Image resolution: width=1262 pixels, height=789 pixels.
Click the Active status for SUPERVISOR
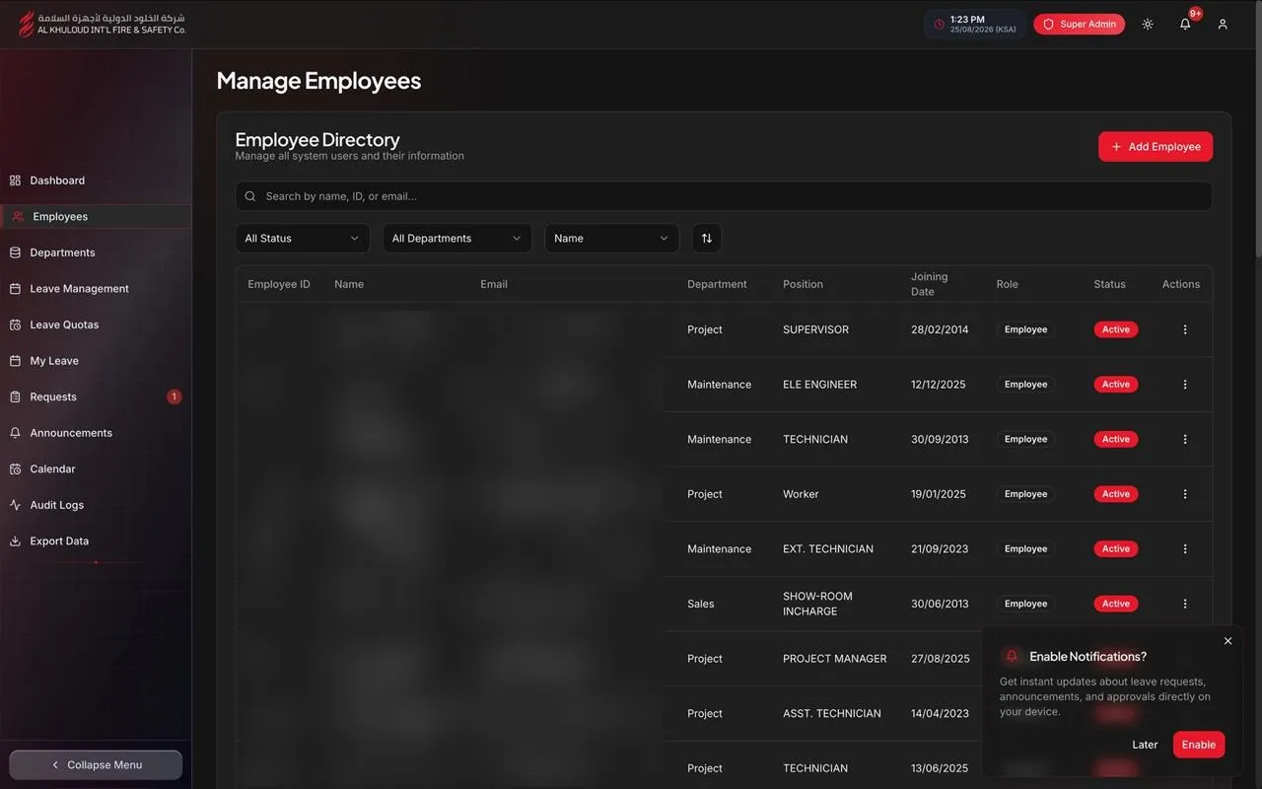1116,329
